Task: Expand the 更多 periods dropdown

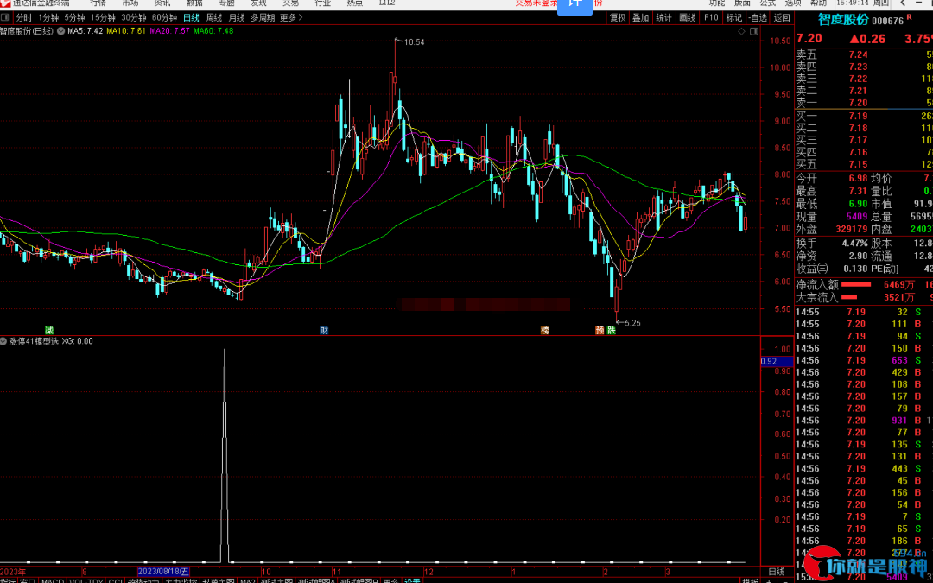Action: pos(292,18)
